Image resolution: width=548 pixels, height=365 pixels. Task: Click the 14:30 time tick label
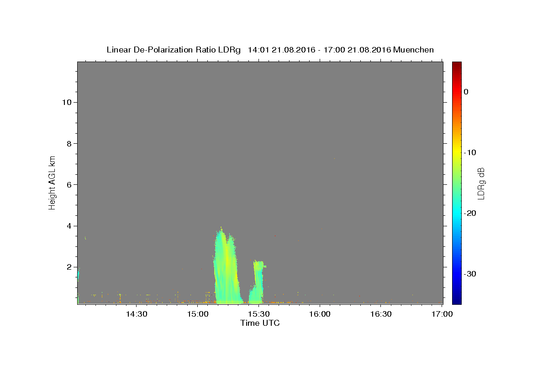tap(136, 314)
